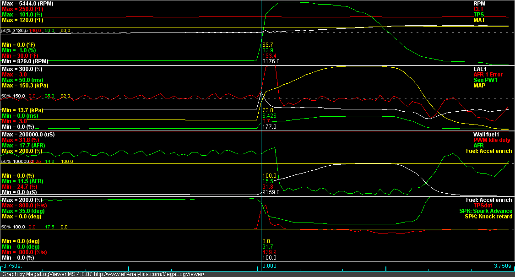The image size is (515, 277).
Task: Click the SPK: Knock retard legend label
Action: [488, 217]
